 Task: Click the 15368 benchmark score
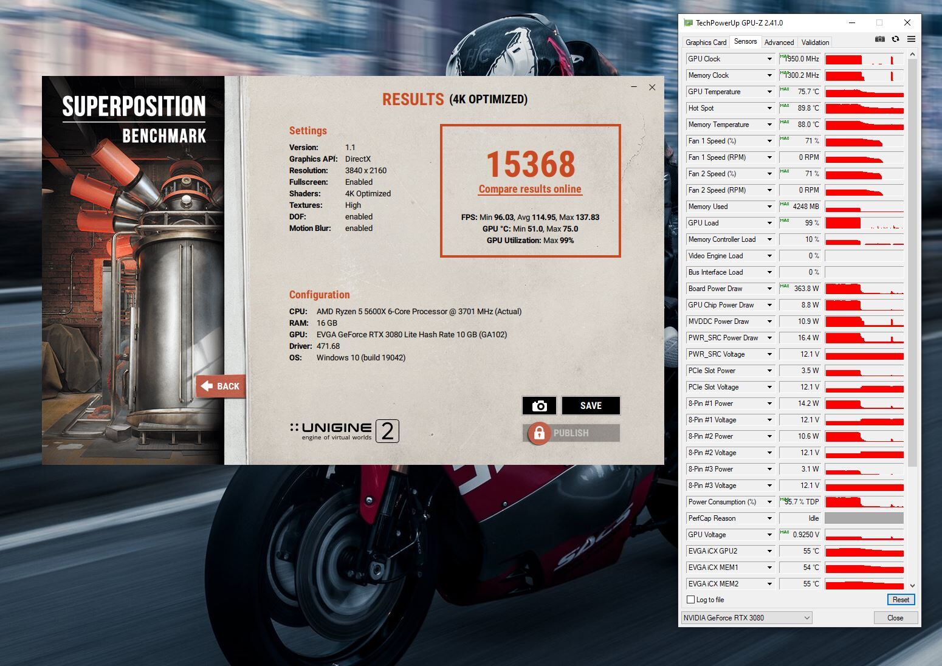(x=531, y=164)
